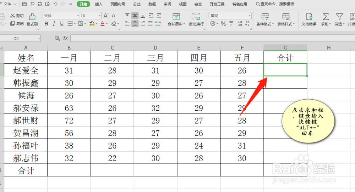Toggle Italic formatting

click(54, 23)
